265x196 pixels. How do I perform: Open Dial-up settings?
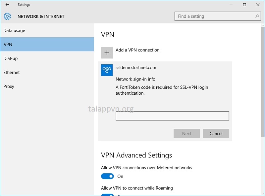pyautogui.click(x=11, y=58)
